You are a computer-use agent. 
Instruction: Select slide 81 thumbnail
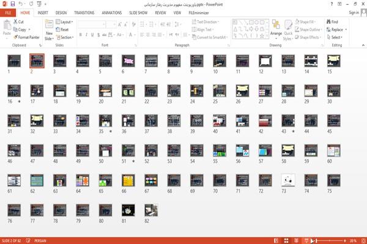pyautogui.click(x=128, y=210)
